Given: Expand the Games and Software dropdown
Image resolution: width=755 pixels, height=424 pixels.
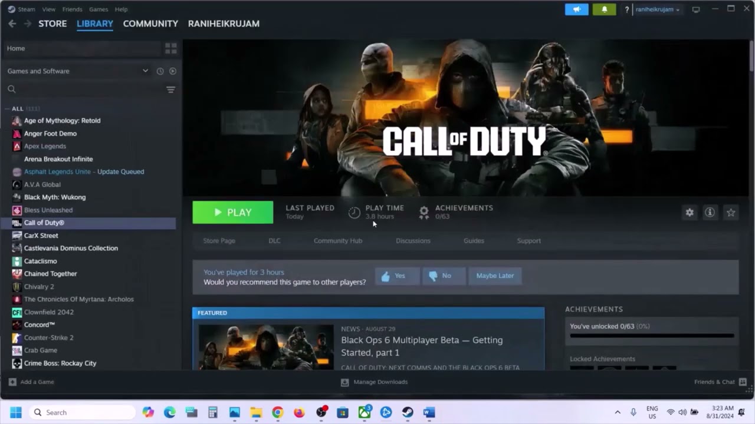Looking at the screenshot, I should click(145, 71).
